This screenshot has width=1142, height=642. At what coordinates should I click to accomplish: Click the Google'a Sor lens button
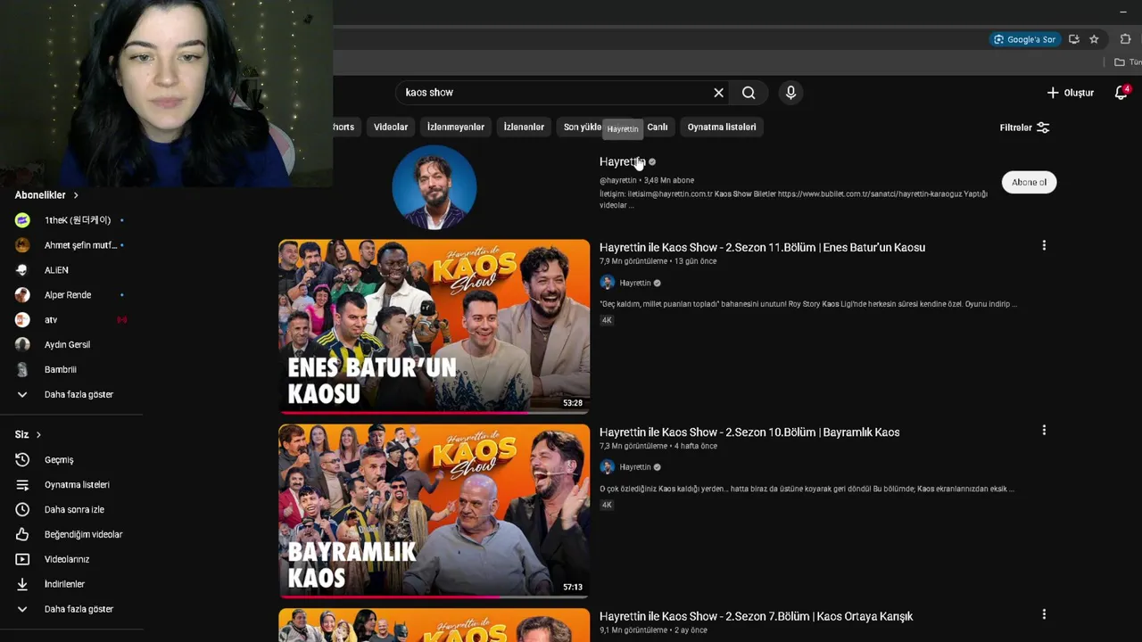click(1025, 39)
